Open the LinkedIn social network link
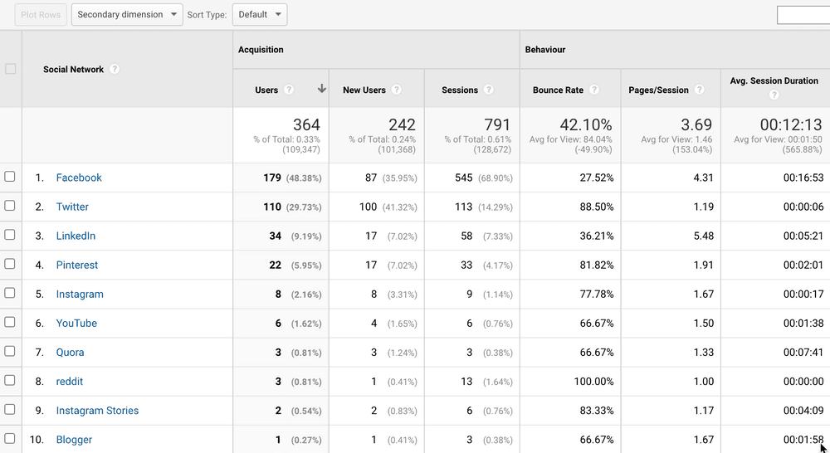 tap(76, 236)
